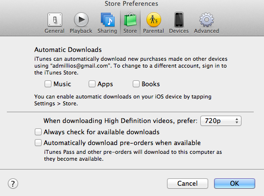Click the 'Store Preferences' window title
This screenshot has height=196, width=264.
(131, 4)
